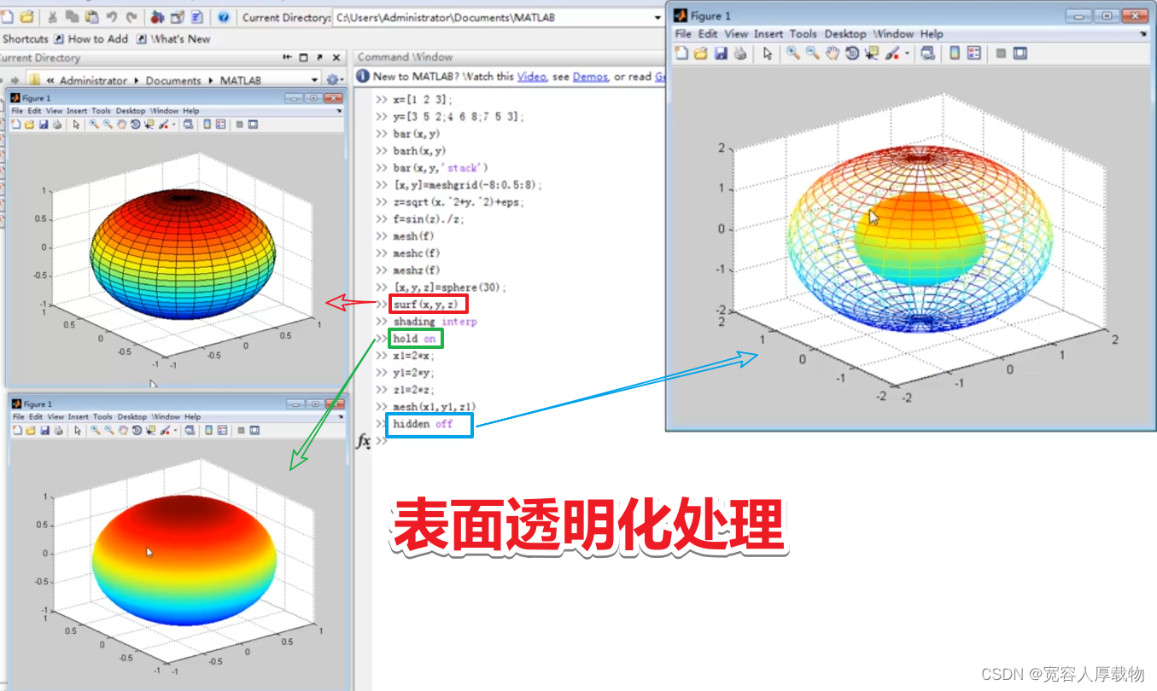Activate Zoom In tool in mesh-sphere Figure window
Viewport: 1157px width, 691px height.
[793, 53]
